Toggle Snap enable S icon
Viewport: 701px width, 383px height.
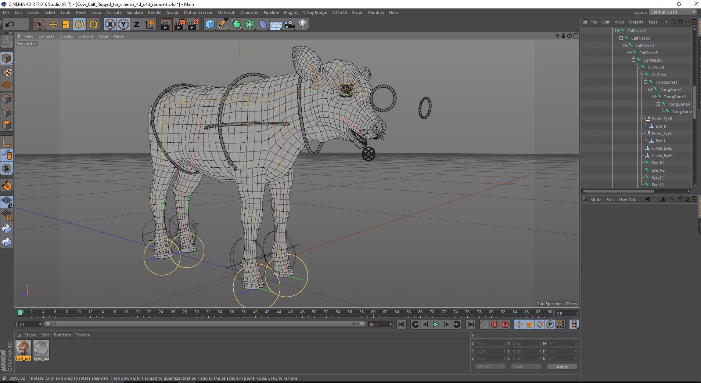(x=7, y=169)
